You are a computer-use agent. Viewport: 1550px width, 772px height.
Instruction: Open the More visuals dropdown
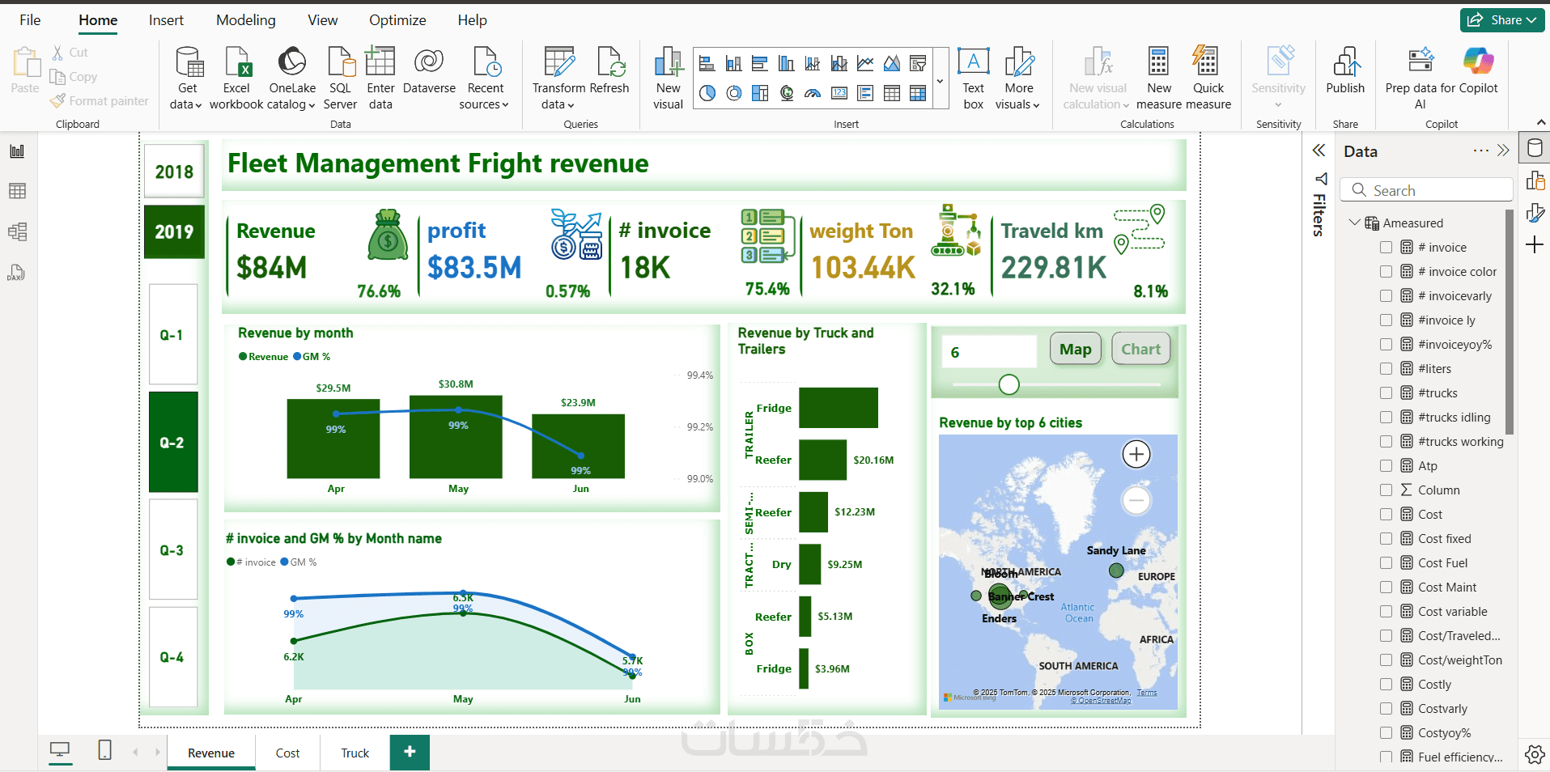click(x=1019, y=78)
